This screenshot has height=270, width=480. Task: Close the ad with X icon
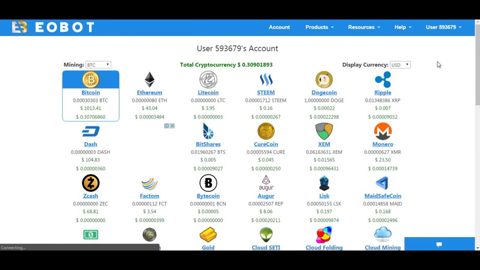pos(172,126)
